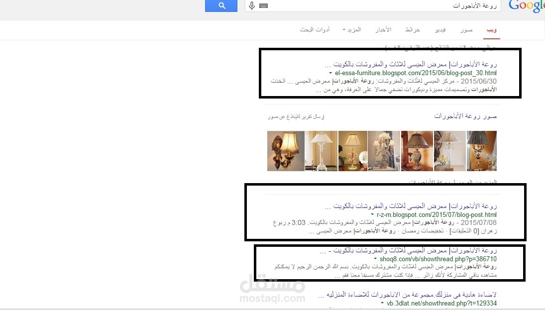Click إرسال تقرير للإبلاغ عن صور link
The image size is (545, 310).
[x=296, y=117]
